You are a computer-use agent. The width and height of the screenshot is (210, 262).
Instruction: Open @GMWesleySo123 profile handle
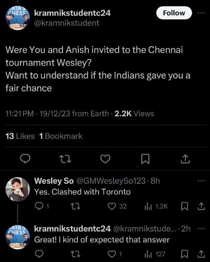click(111, 181)
